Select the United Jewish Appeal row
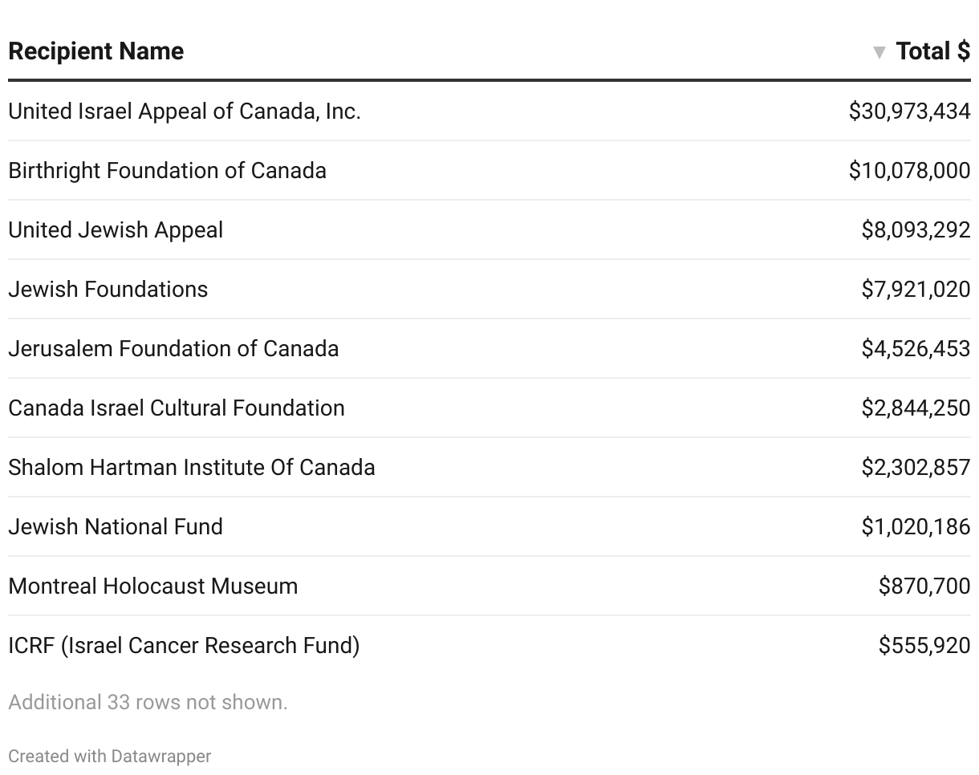 pos(116,229)
